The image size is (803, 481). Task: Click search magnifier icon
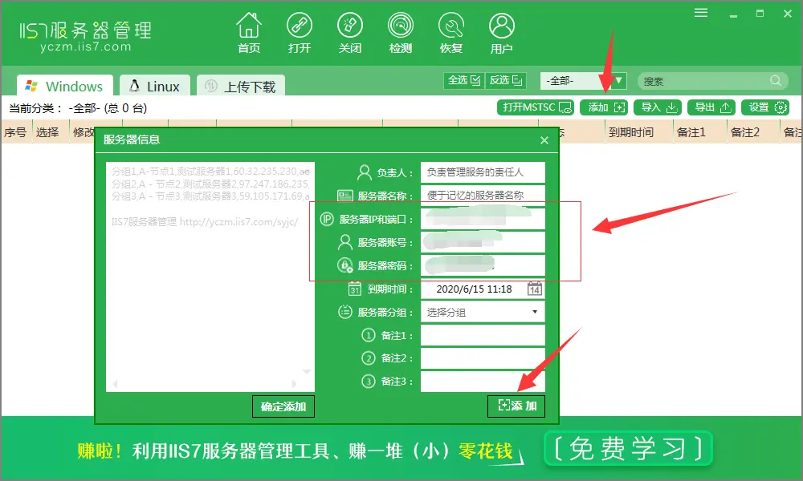776,81
